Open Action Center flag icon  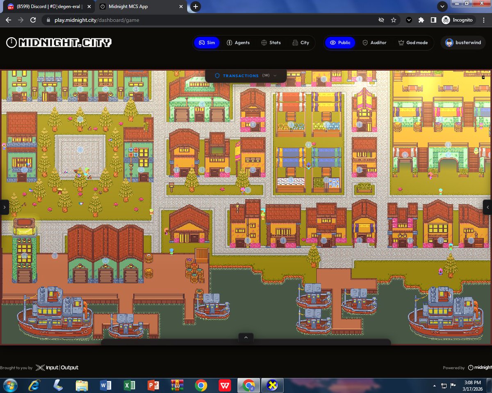pyautogui.click(x=454, y=386)
